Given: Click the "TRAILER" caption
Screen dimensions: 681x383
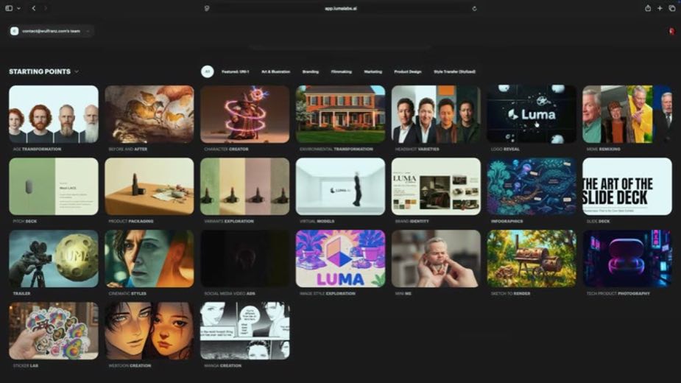Looking at the screenshot, I should tap(21, 293).
